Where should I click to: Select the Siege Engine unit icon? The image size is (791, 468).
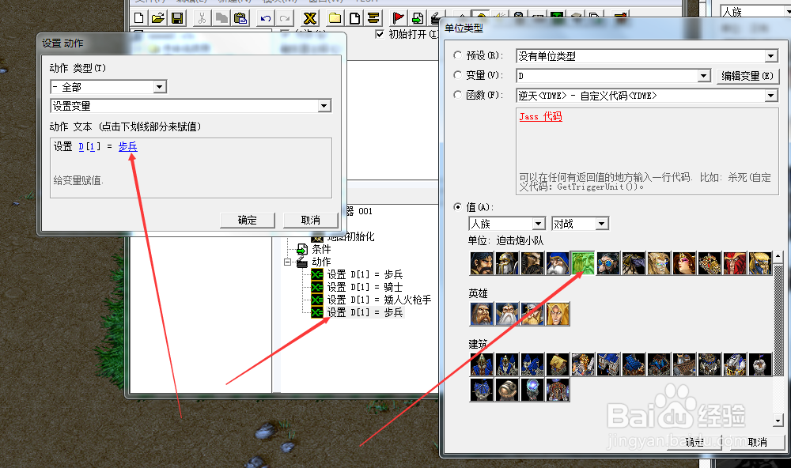click(x=709, y=262)
